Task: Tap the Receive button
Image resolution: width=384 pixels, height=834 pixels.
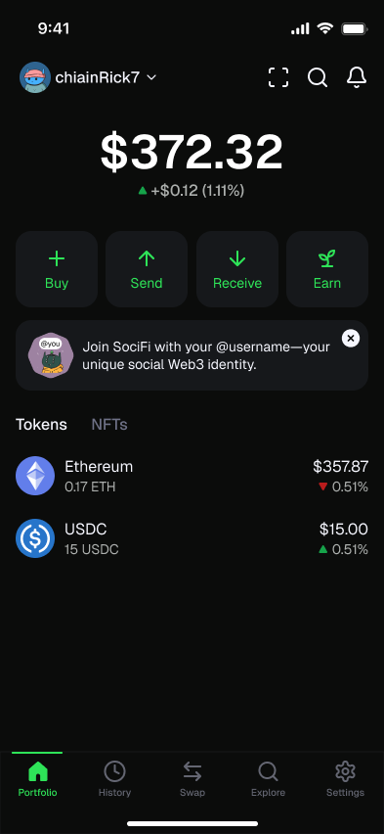Action: coord(237,269)
